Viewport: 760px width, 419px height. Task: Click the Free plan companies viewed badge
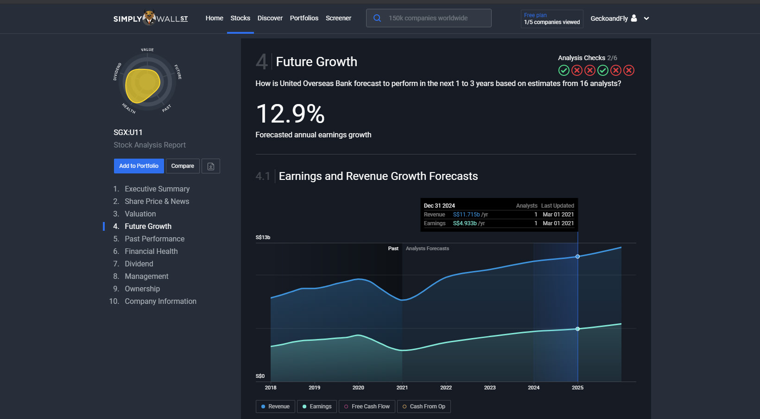point(552,19)
